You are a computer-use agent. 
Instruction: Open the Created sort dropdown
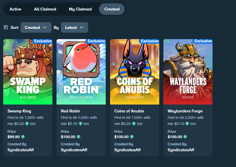(x=36, y=27)
